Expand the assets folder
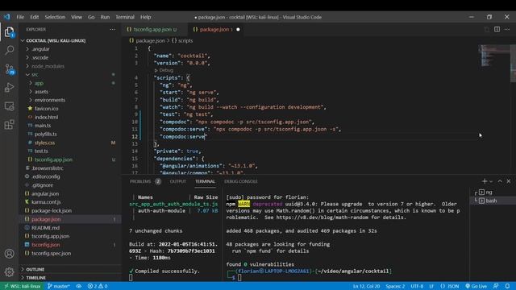Image resolution: width=516 pixels, height=290 pixels. (x=41, y=92)
